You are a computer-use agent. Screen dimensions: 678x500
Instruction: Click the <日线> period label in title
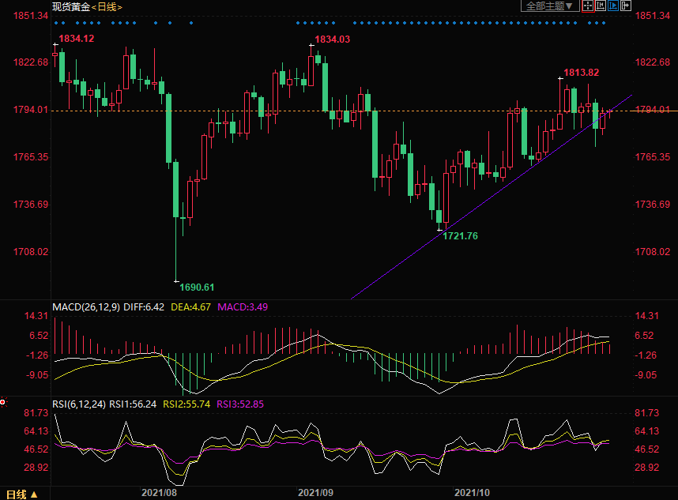click(x=107, y=6)
